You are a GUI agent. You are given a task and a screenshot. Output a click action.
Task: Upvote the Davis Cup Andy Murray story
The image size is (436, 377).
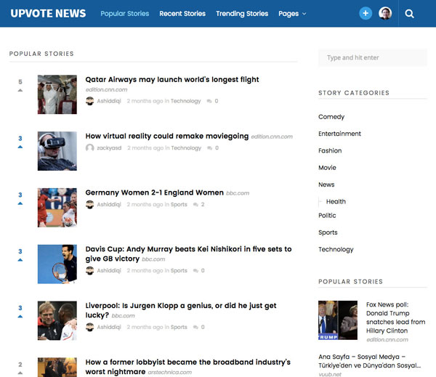[20, 260]
